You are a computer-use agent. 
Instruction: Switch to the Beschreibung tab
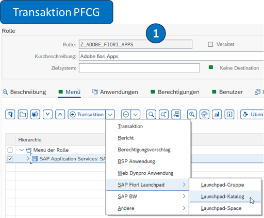(x=24, y=92)
